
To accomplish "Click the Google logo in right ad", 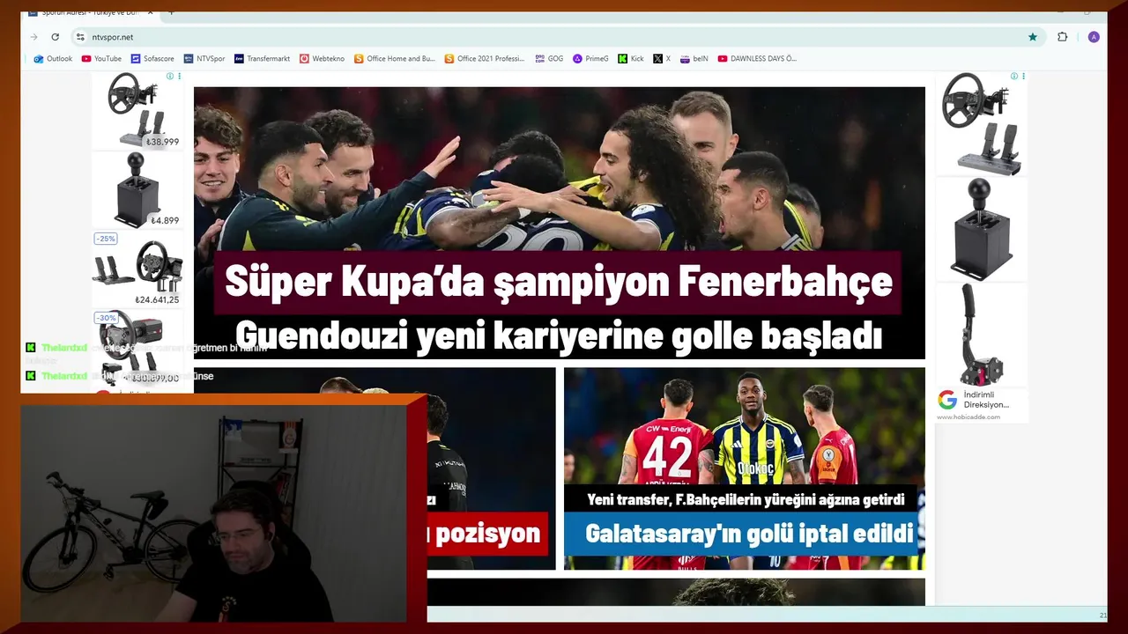I will pos(947,400).
